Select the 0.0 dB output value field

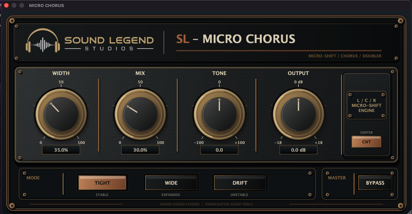(298, 150)
